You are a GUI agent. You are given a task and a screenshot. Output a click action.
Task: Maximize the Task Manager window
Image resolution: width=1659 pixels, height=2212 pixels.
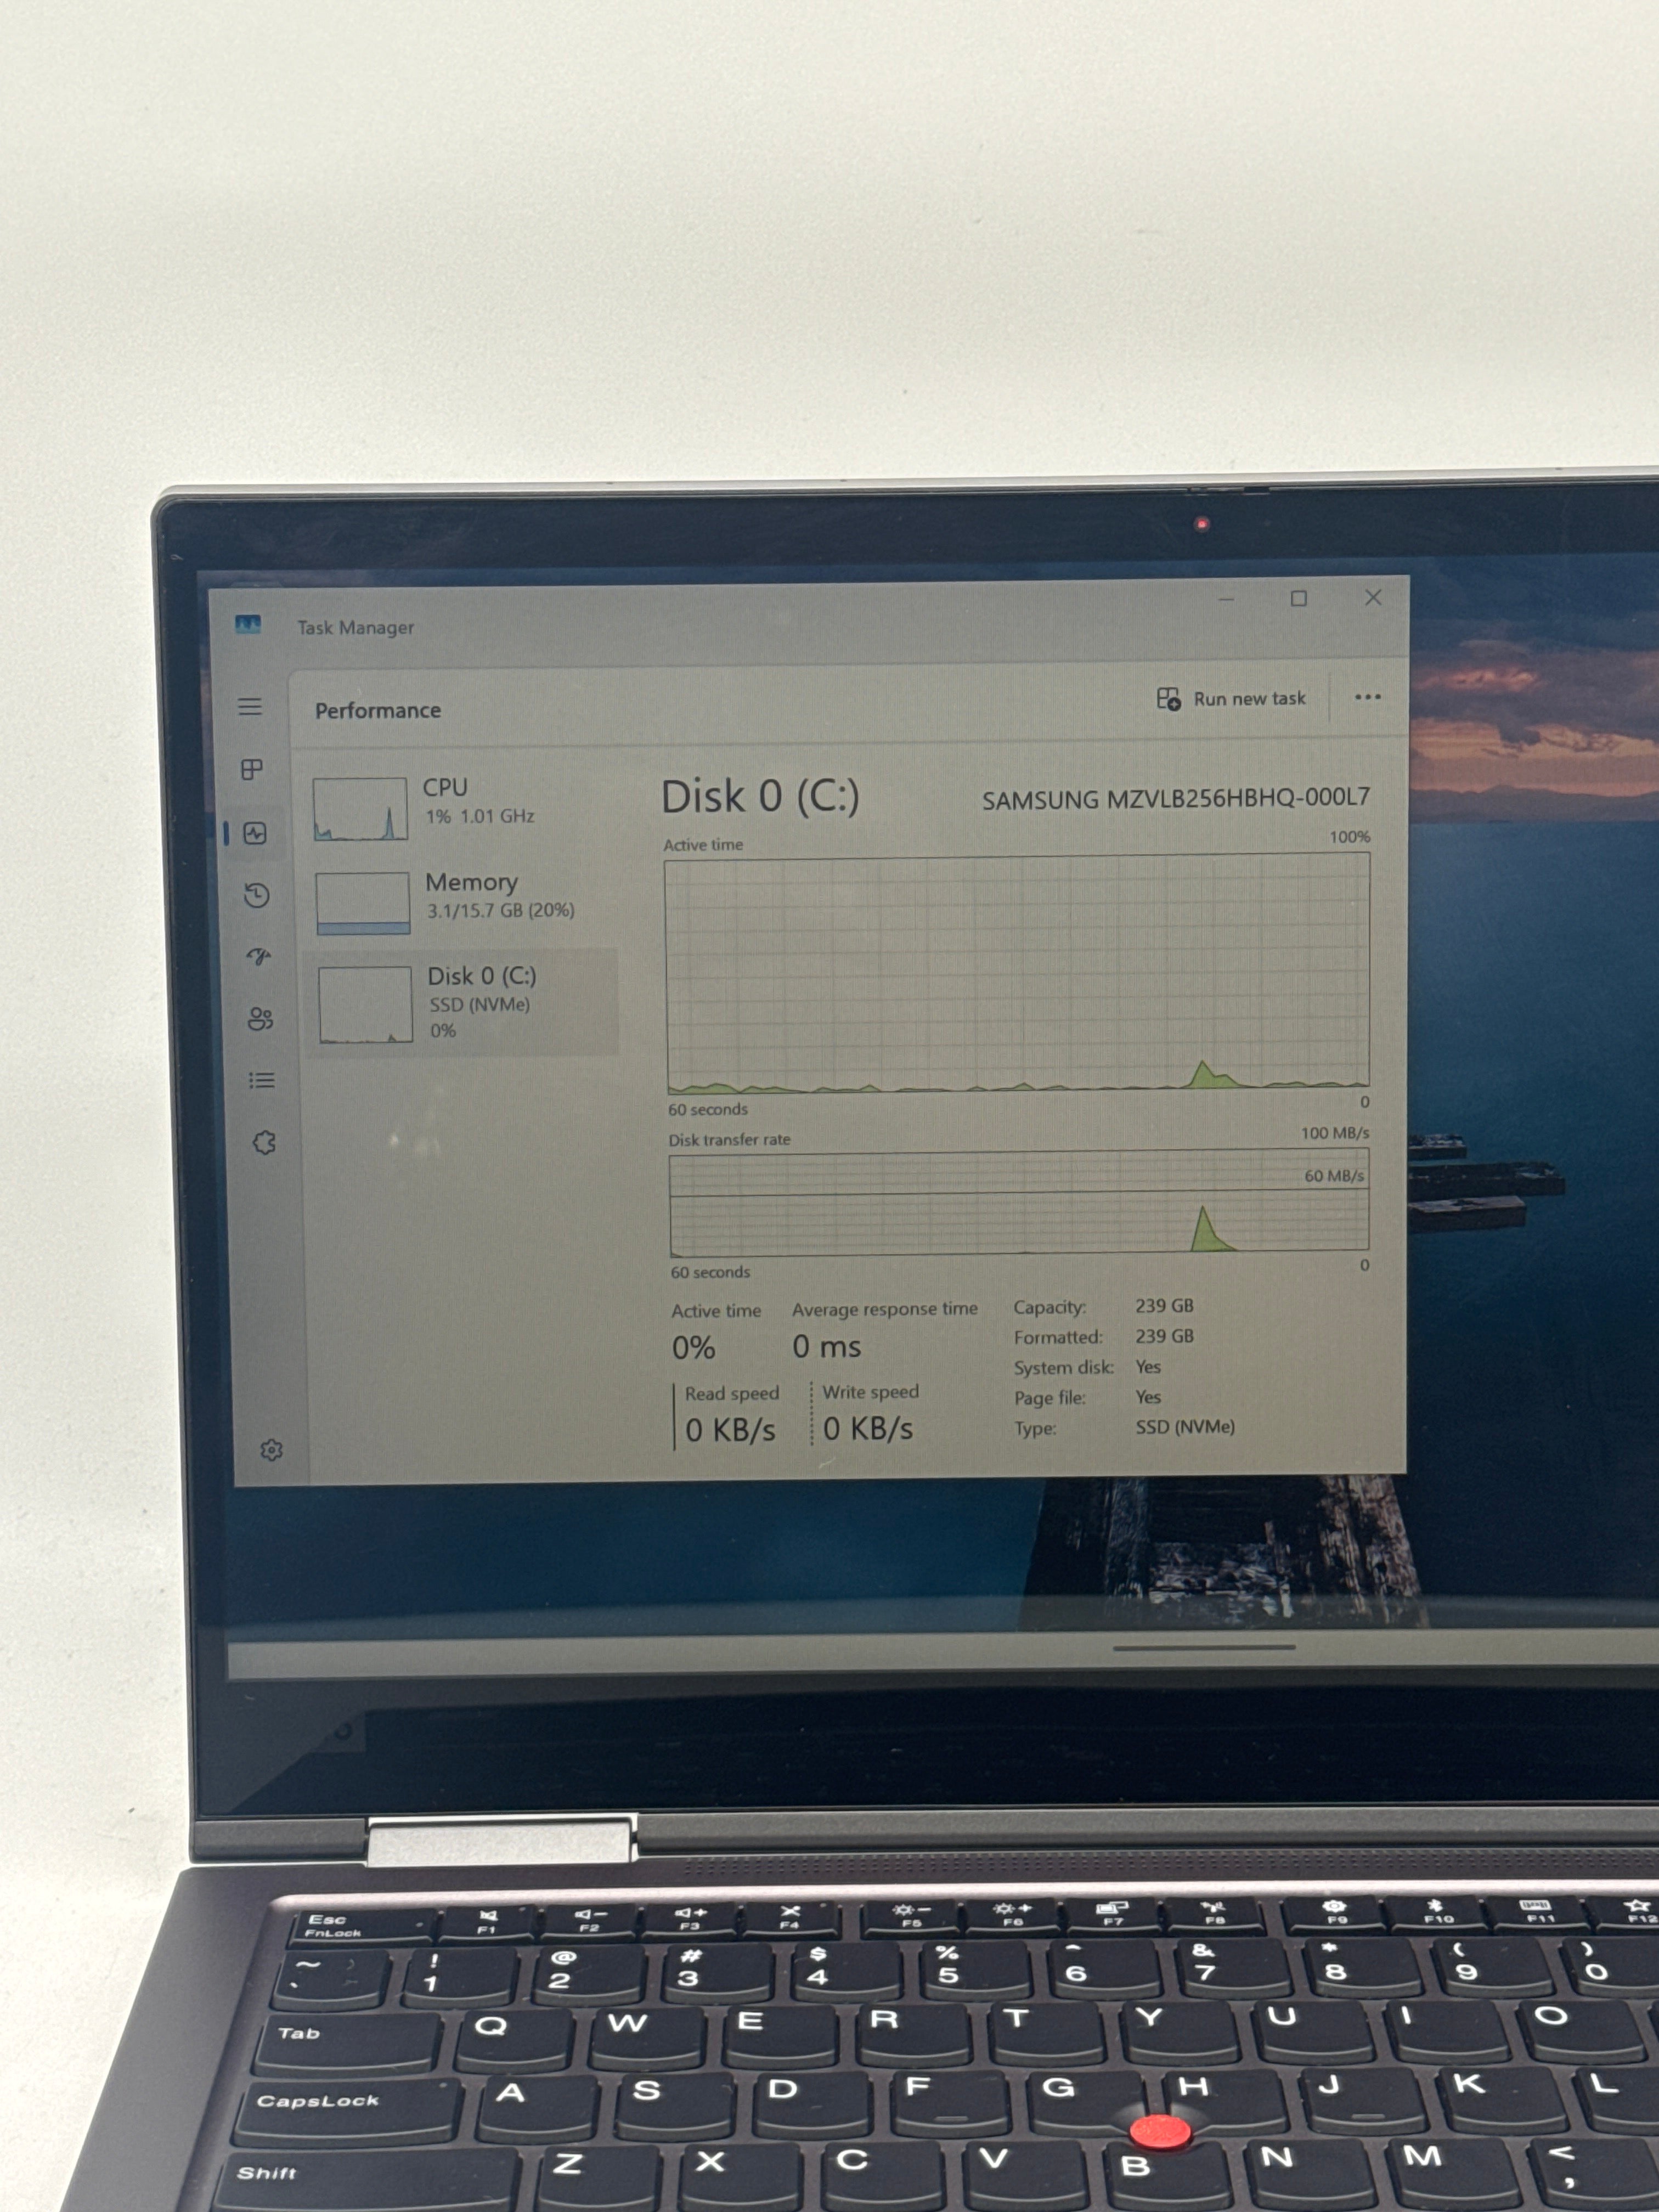(1299, 598)
